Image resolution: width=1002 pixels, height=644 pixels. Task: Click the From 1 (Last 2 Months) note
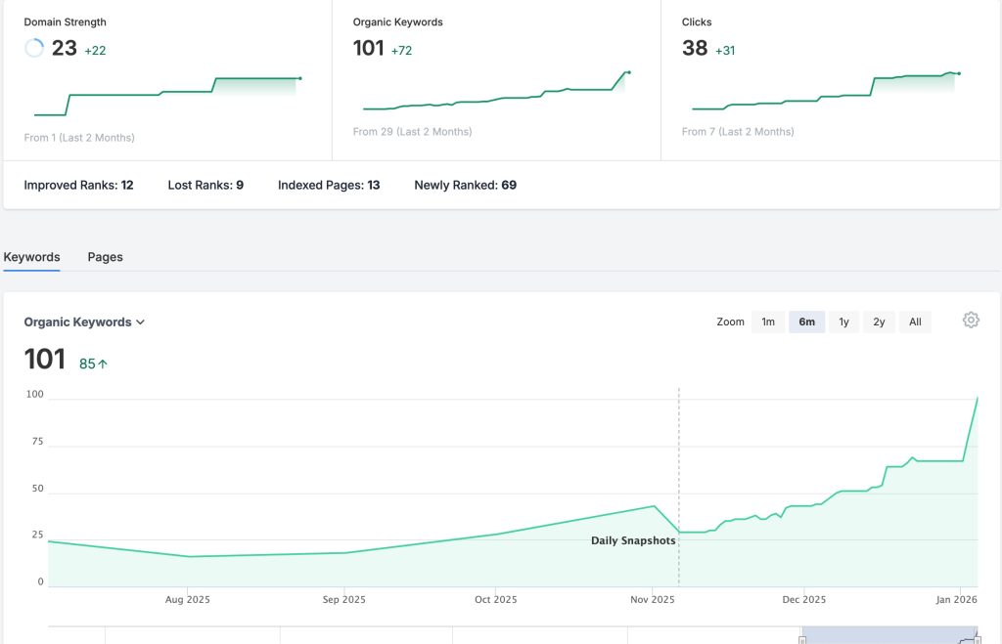[79, 137]
